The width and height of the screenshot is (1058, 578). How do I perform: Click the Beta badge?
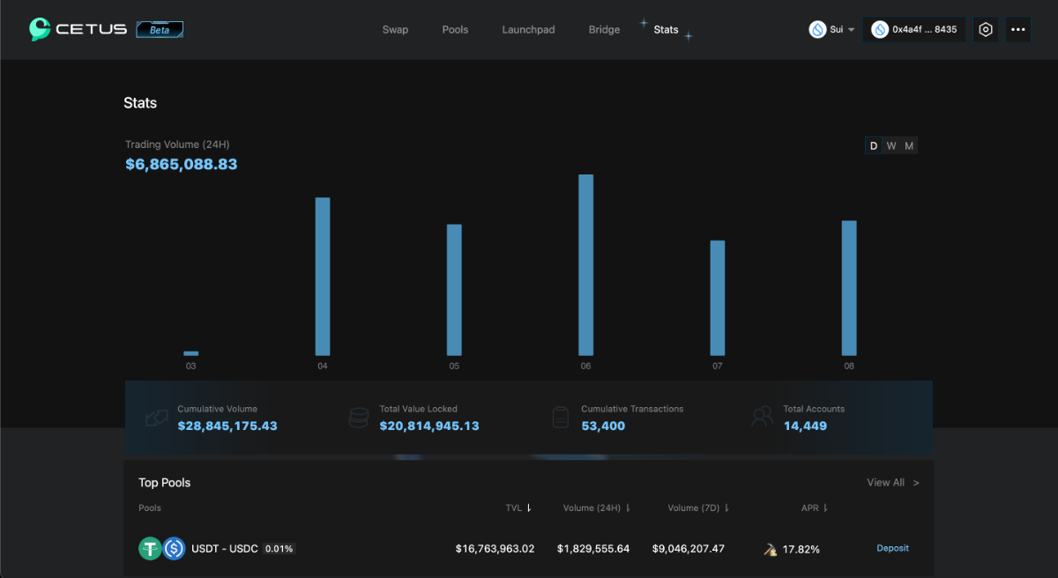(160, 30)
